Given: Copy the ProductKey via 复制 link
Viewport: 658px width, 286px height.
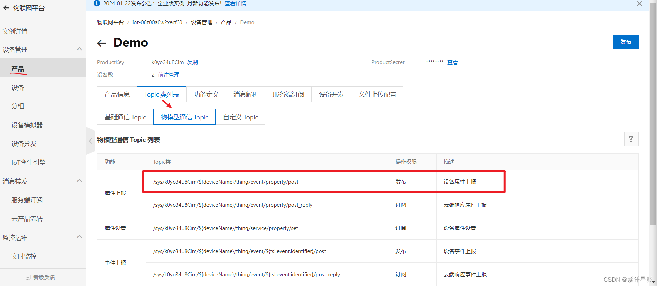Looking at the screenshot, I should [x=193, y=62].
